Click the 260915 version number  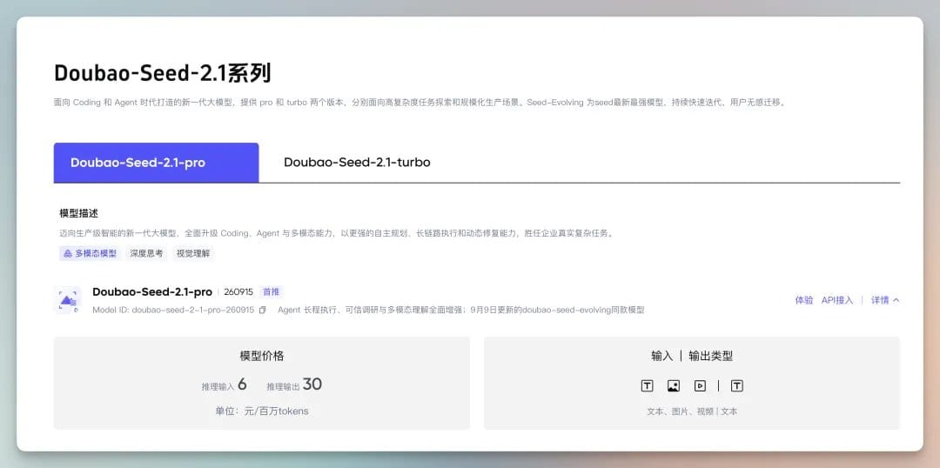coord(238,291)
